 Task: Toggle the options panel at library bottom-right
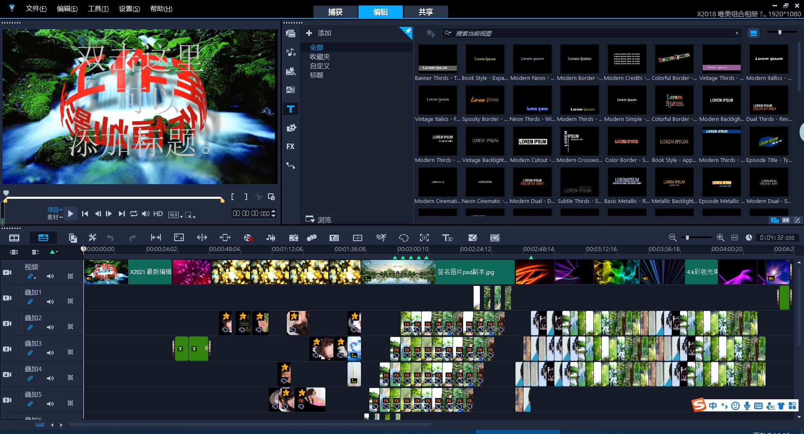(x=797, y=220)
